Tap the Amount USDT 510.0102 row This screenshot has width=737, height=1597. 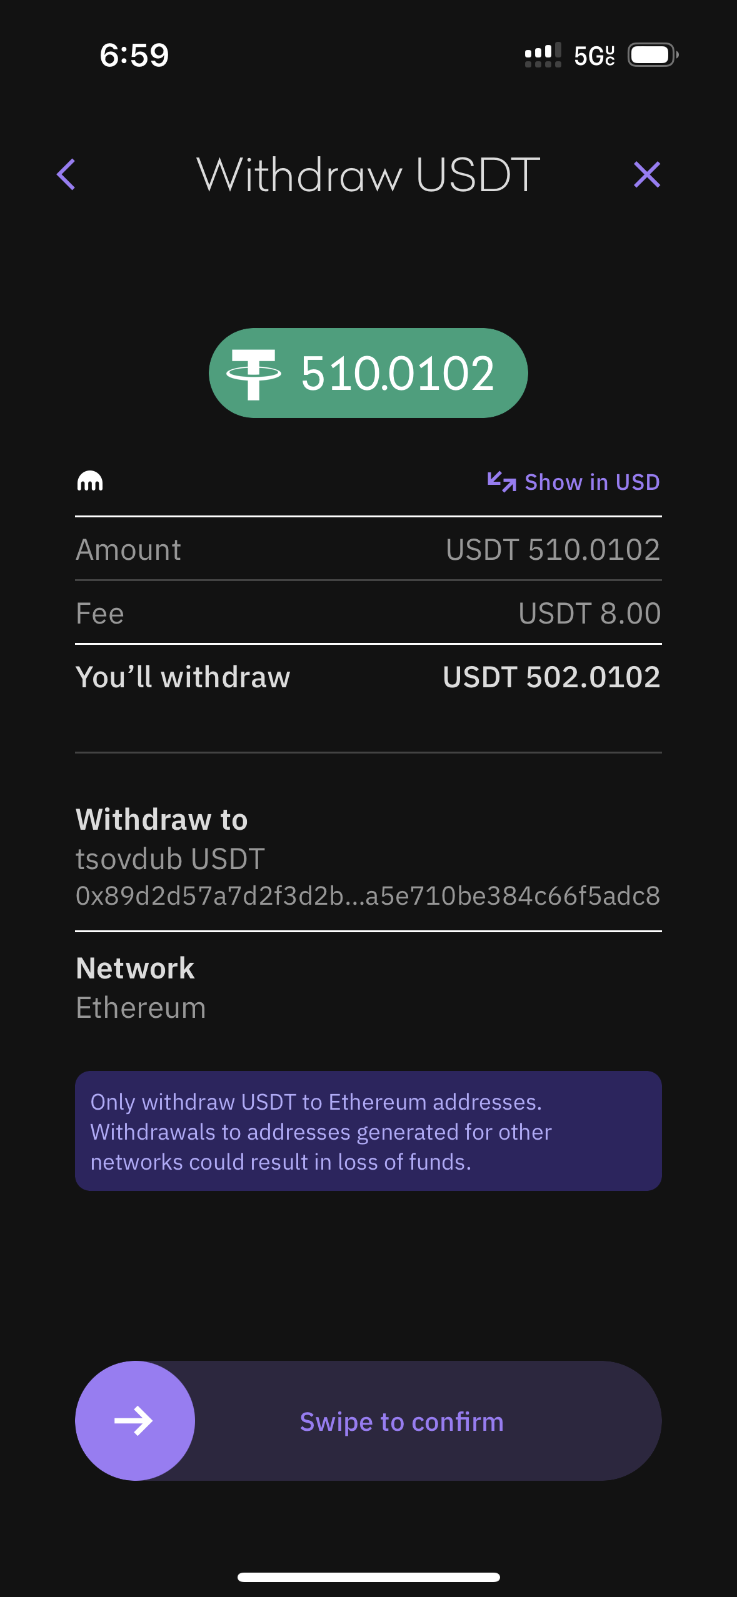click(x=368, y=550)
